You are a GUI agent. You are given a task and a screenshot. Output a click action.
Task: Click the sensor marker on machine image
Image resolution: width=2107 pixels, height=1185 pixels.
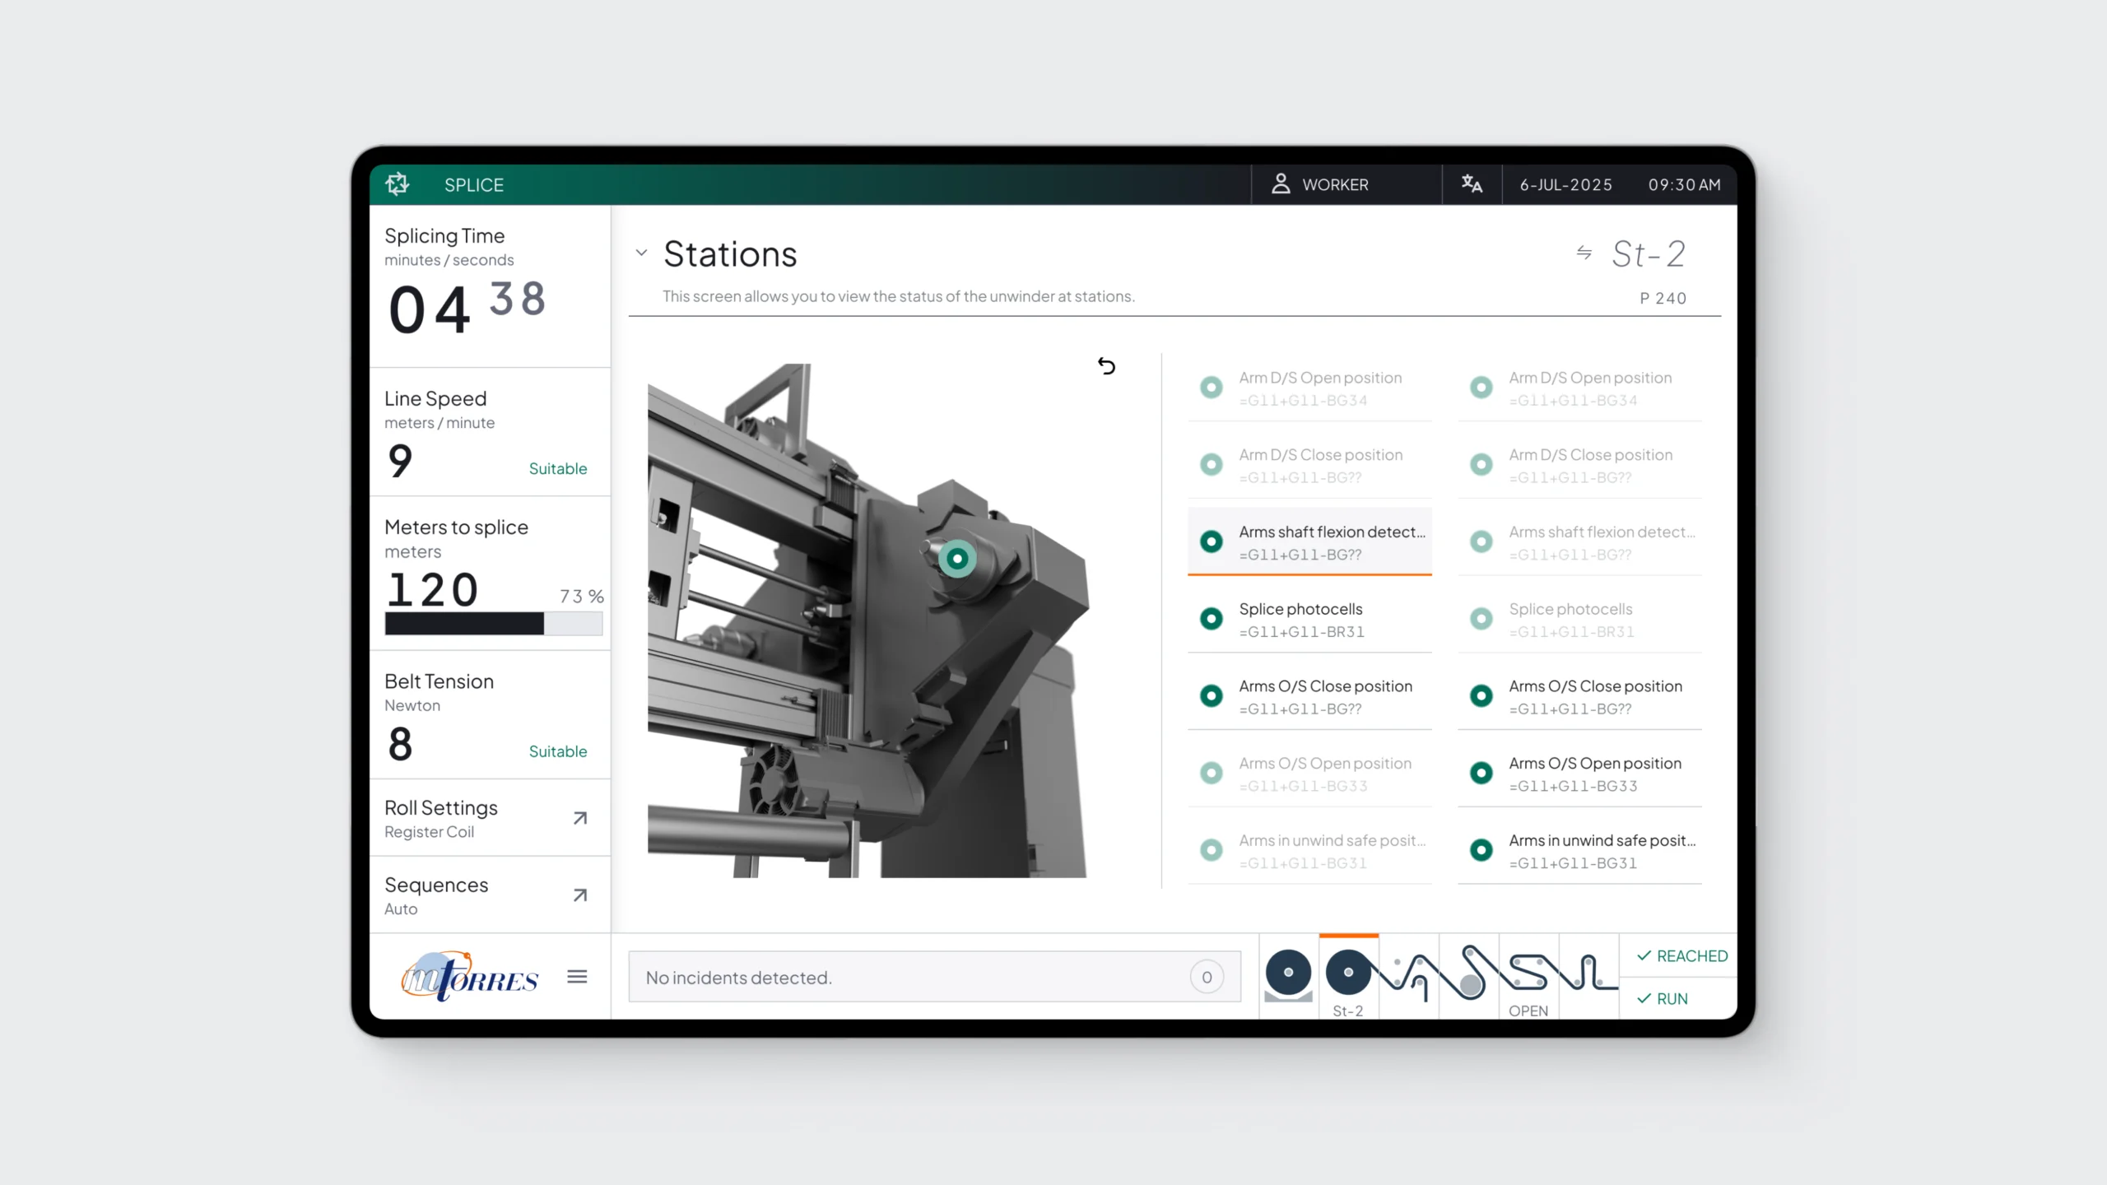(x=956, y=560)
